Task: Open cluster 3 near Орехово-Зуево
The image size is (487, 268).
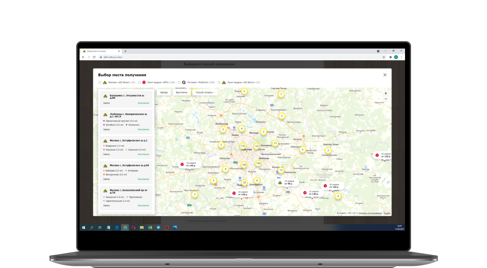Action: (328, 151)
